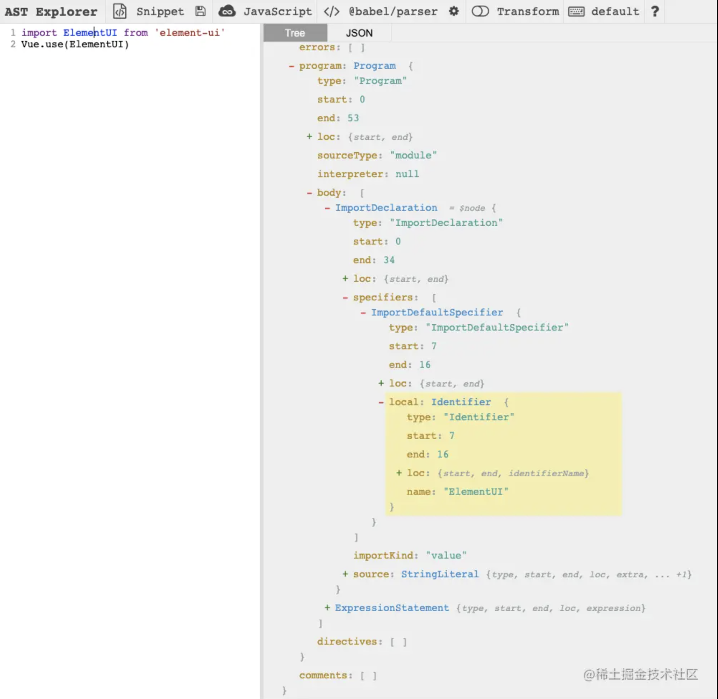Click the Program type label
Viewport: 718px width, 699px height.
(374, 66)
